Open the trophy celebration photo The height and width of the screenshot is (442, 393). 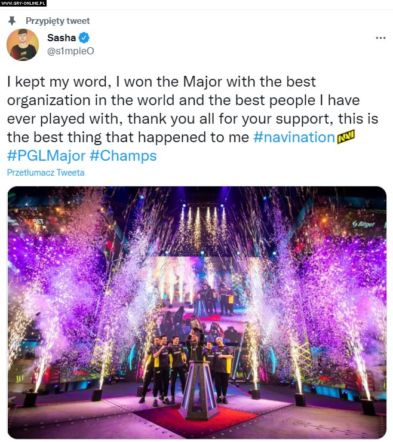(196, 312)
